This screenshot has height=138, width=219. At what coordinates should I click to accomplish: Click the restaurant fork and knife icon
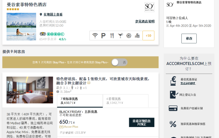click(112, 36)
